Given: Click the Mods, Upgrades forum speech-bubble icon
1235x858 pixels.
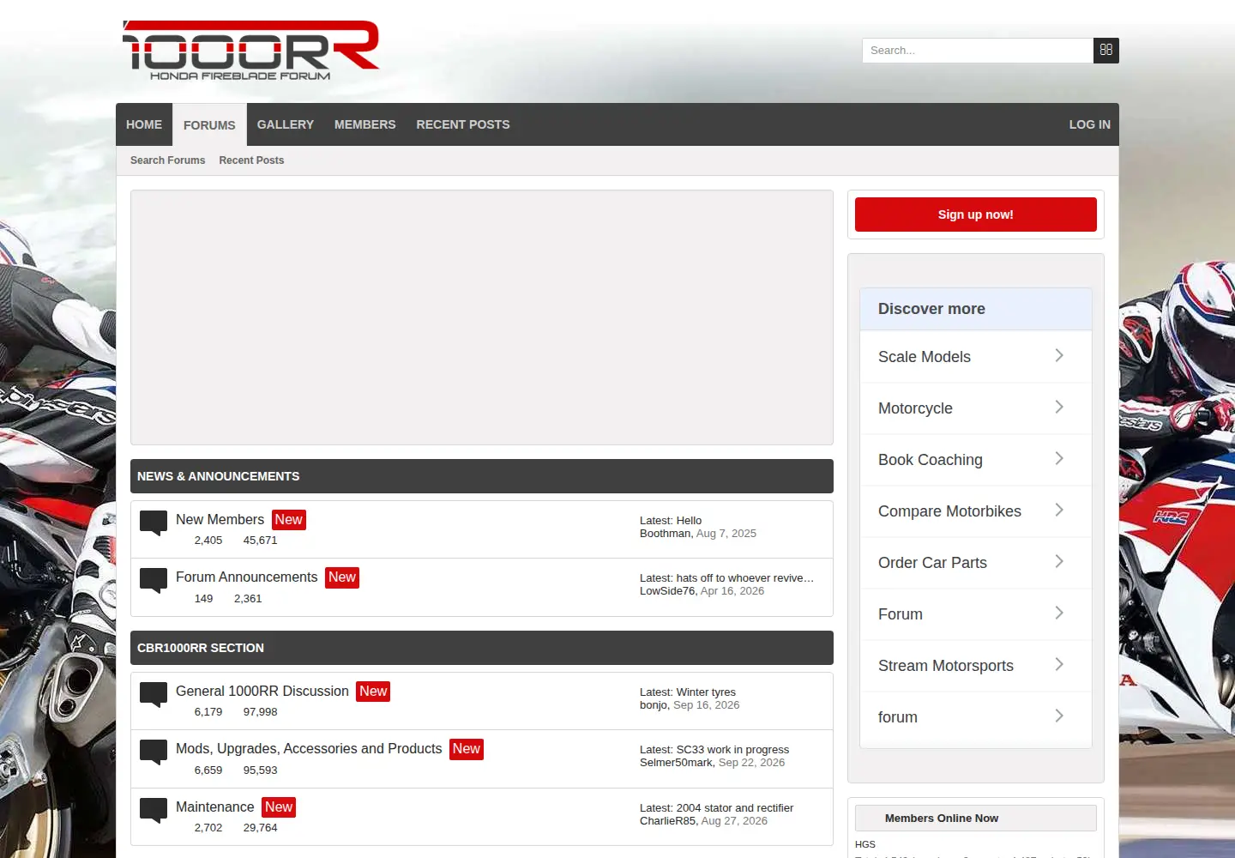Looking at the screenshot, I should (x=154, y=752).
